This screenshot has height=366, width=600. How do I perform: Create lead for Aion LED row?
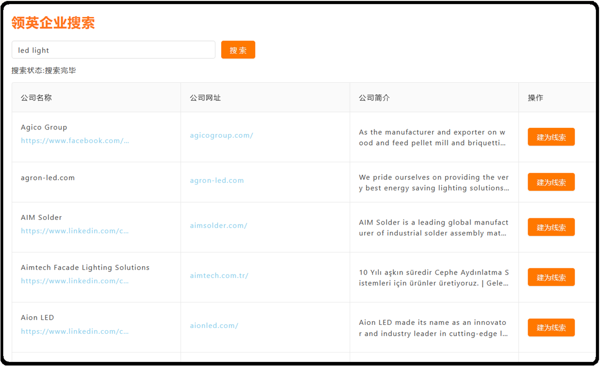pos(551,328)
